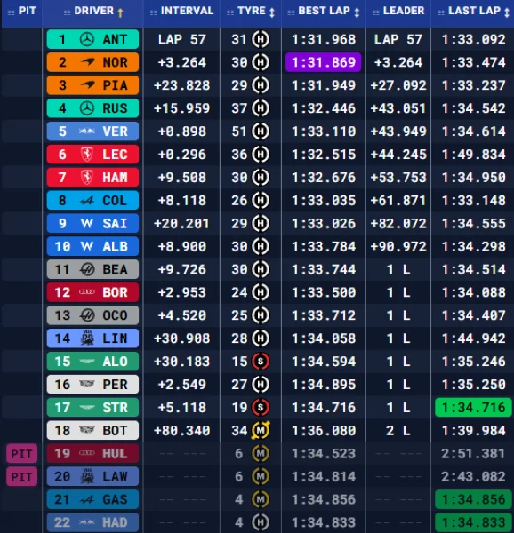
Task: Click the Red Bull logo on HAD row
Action: point(87,522)
